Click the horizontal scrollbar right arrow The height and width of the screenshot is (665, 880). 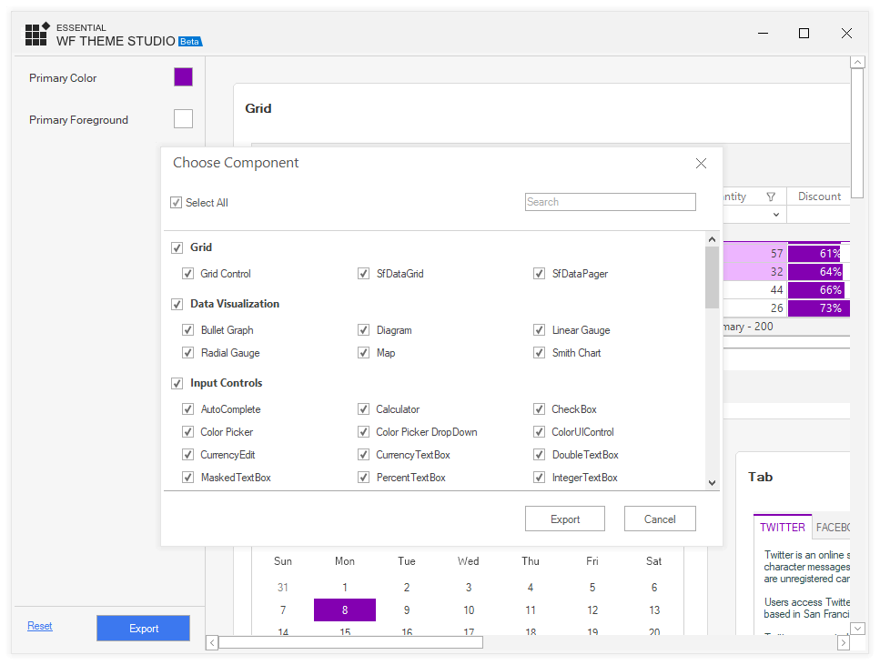pyautogui.click(x=843, y=643)
